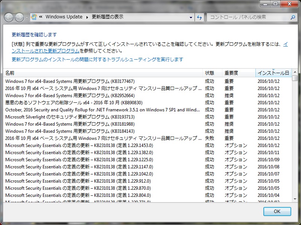Image resolution: width=301 pixels, height=225 pixels.
Task: Select update row KB3177467
Action: click(x=147, y=81)
